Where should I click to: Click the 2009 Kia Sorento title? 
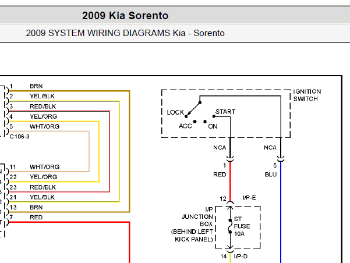point(125,16)
